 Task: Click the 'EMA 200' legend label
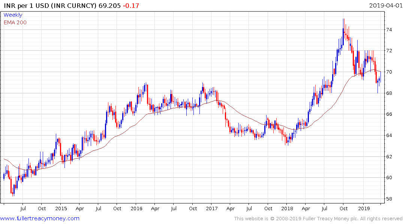(x=15, y=22)
